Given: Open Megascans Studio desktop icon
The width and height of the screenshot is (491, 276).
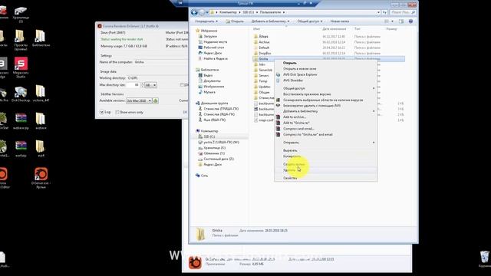Looking at the screenshot, I should click(21, 67).
